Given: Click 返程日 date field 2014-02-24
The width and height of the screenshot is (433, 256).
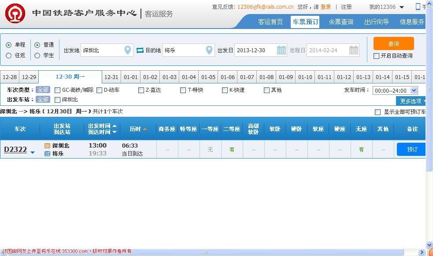Looking at the screenshot, I should [x=333, y=50].
